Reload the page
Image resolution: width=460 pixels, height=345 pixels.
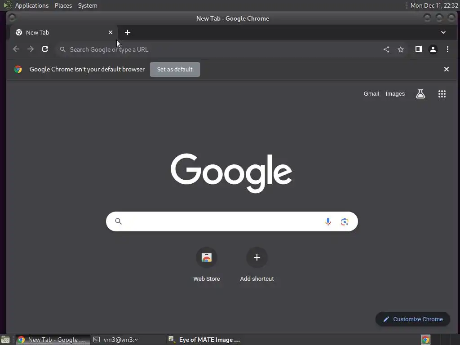coord(45,49)
